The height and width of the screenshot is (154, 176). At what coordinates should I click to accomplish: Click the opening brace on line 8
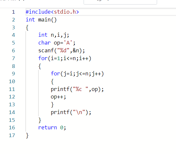pyautogui.click(x=40, y=66)
